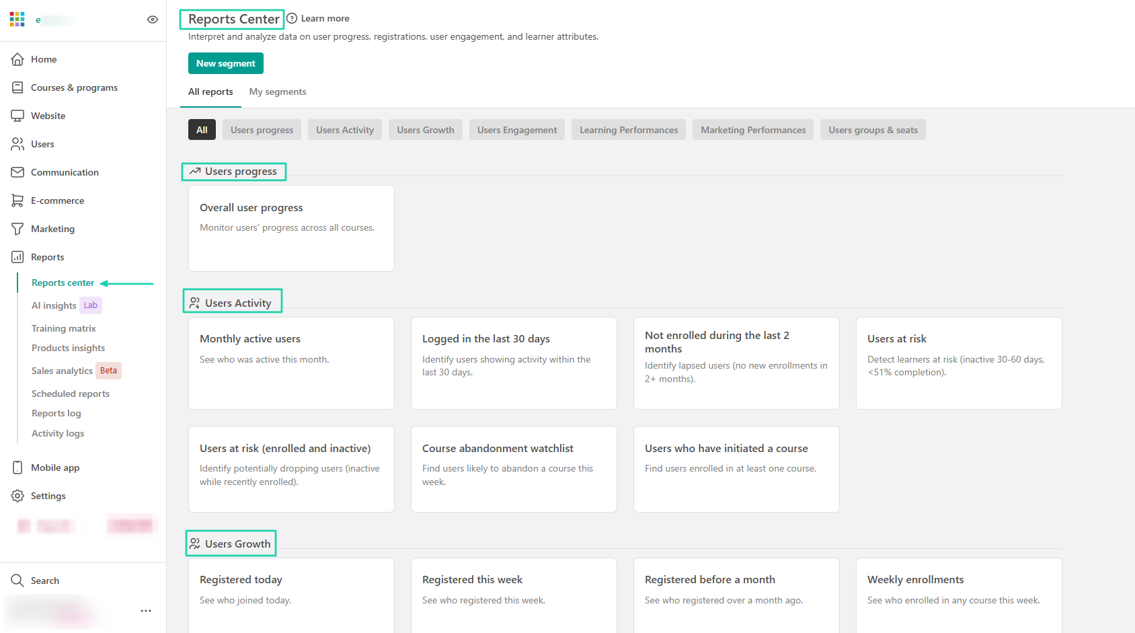The image size is (1135, 633).
Task: Click the Website monitor icon
Action: [17, 116]
